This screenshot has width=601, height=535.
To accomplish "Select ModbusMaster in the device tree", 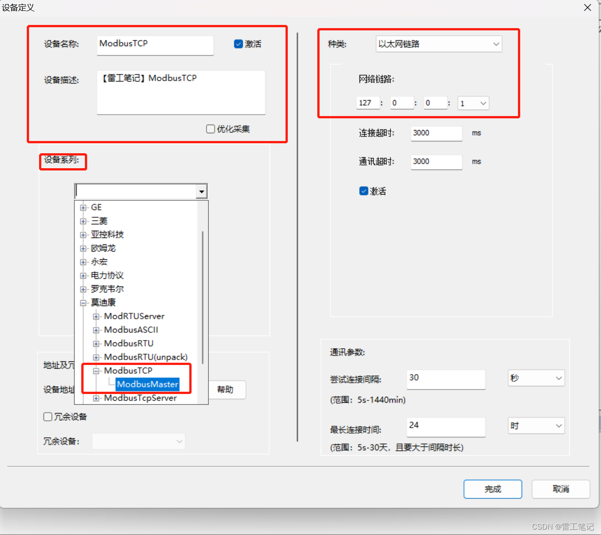I will [x=147, y=384].
